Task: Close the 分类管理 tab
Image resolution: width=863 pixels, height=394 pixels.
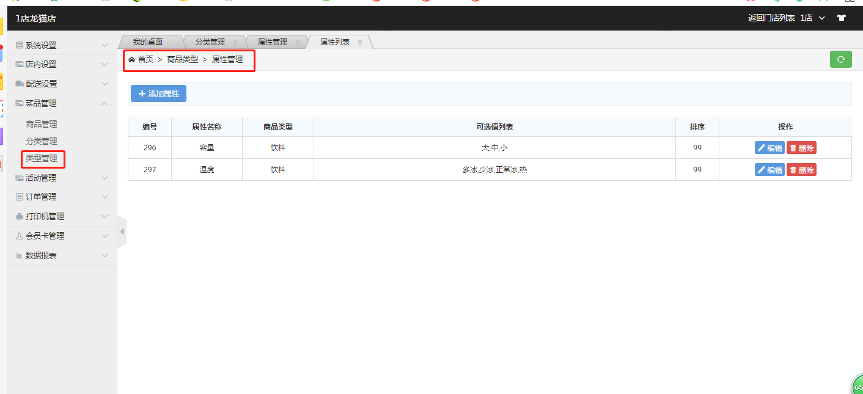Action: tap(235, 42)
